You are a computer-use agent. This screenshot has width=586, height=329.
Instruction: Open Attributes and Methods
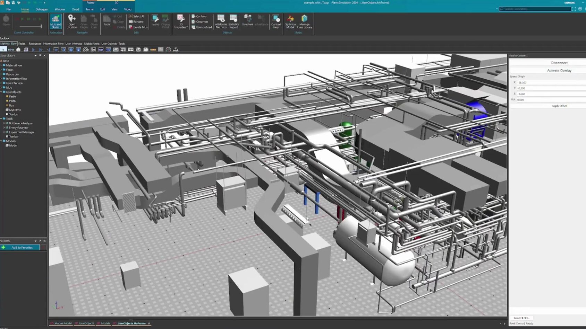click(x=221, y=21)
